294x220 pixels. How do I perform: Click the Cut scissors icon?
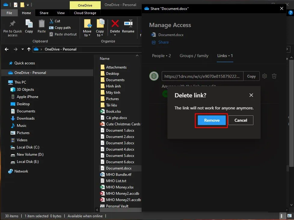[x=51, y=21]
